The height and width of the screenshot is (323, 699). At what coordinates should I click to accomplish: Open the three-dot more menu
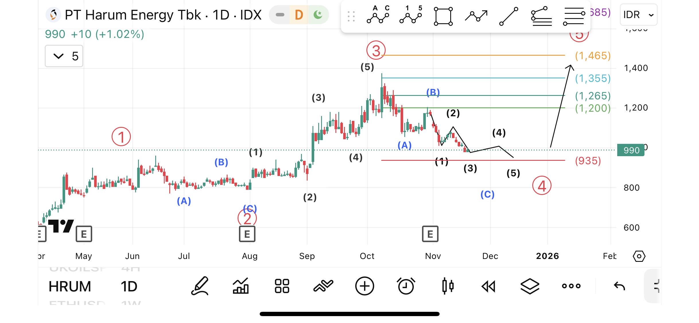[571, 286]
